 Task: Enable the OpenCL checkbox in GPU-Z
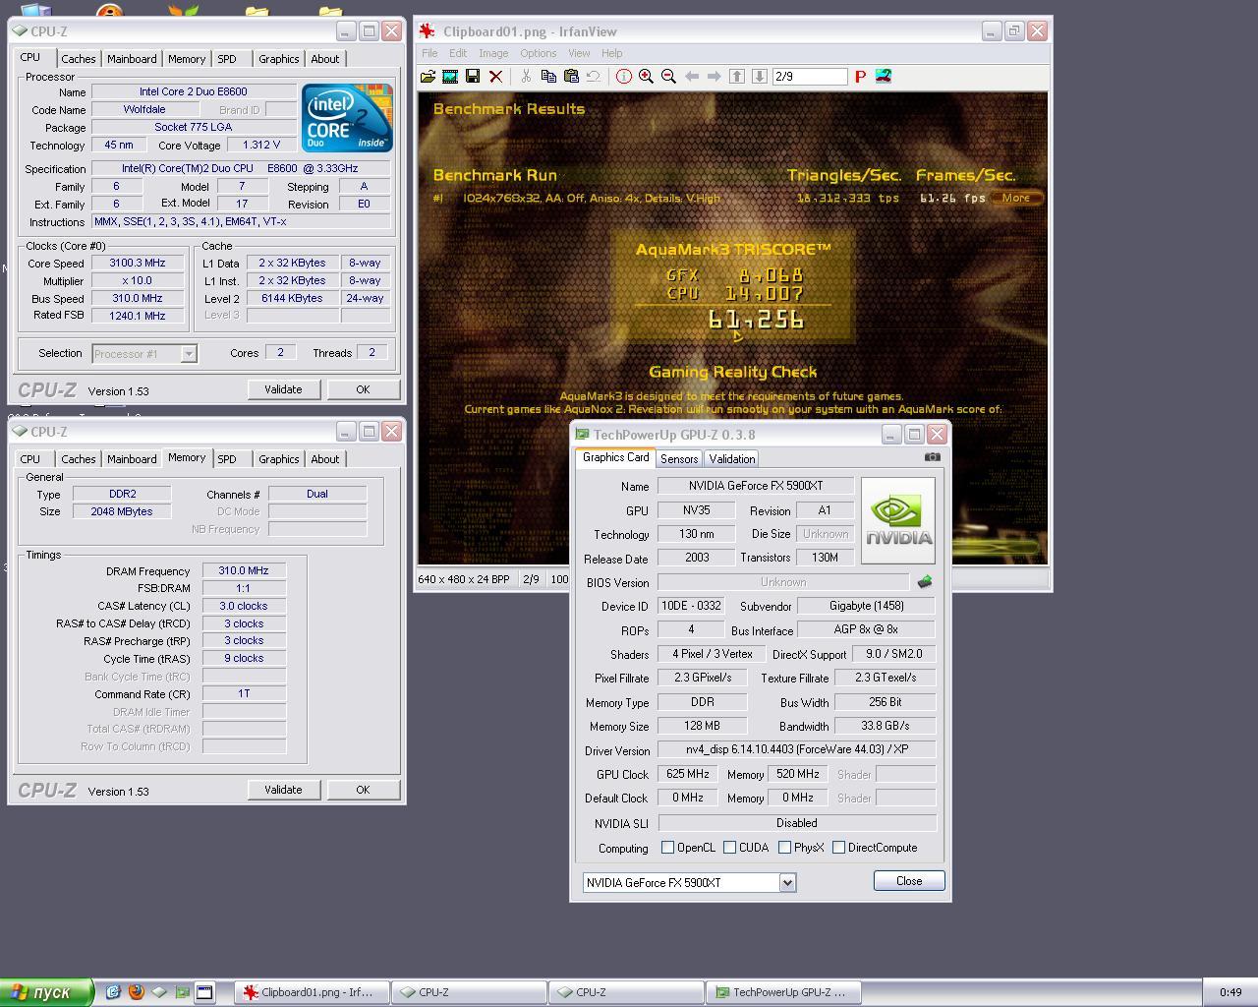coord(668,848)
